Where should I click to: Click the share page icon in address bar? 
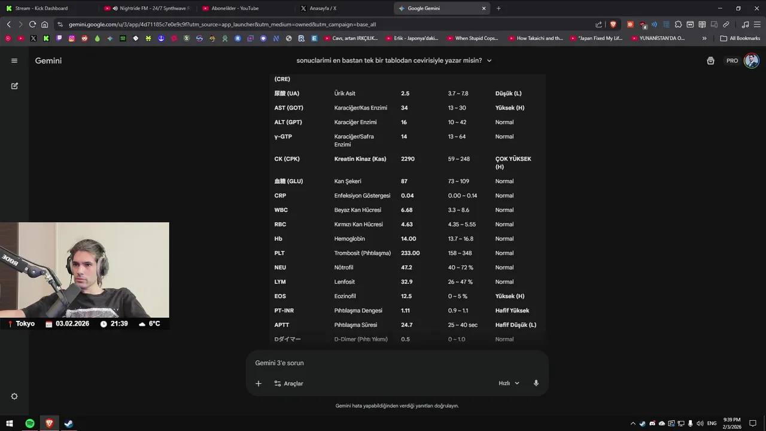click(x=598, y=25)
